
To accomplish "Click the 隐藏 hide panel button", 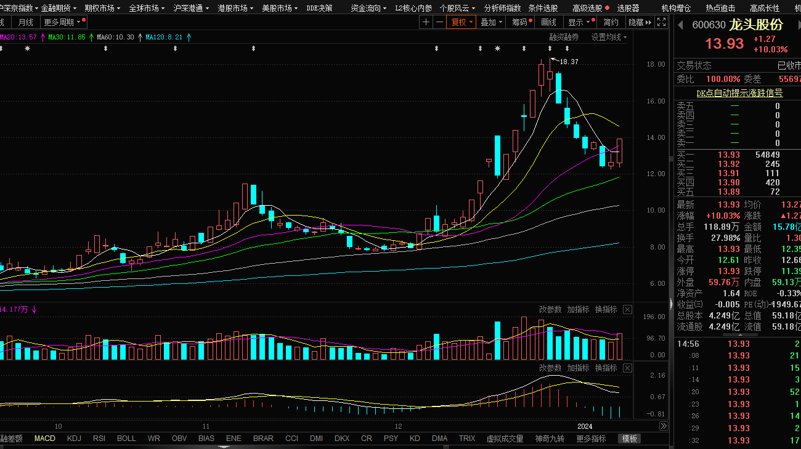I will click(x=639, y=22).
